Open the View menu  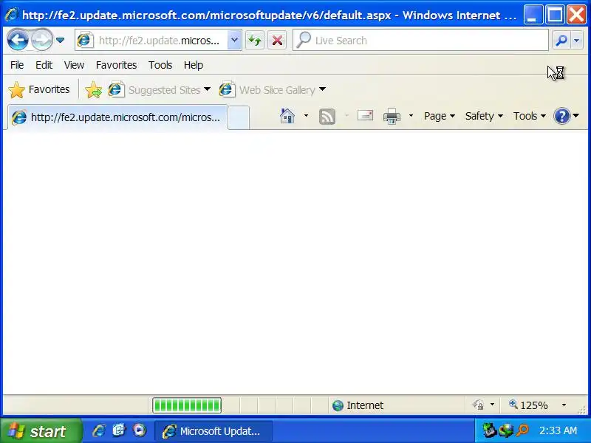(74, 65)
